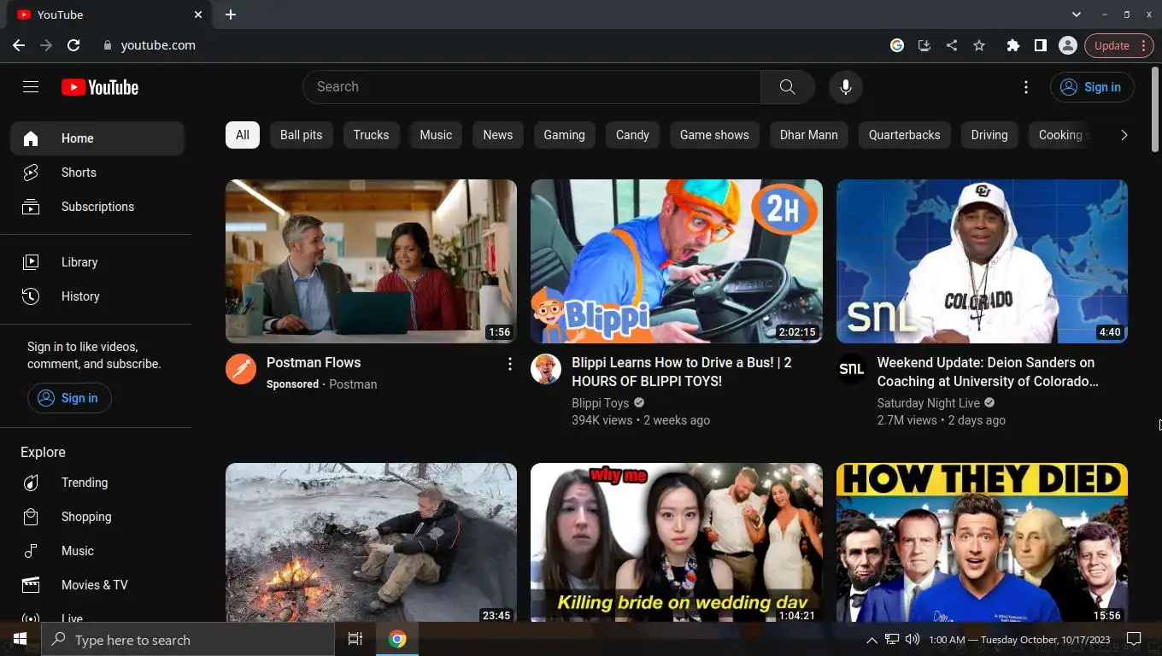Play the campfire snow video thumbnail
Image resolution: width=1162 pixels, height=656 pixels.
371,542
